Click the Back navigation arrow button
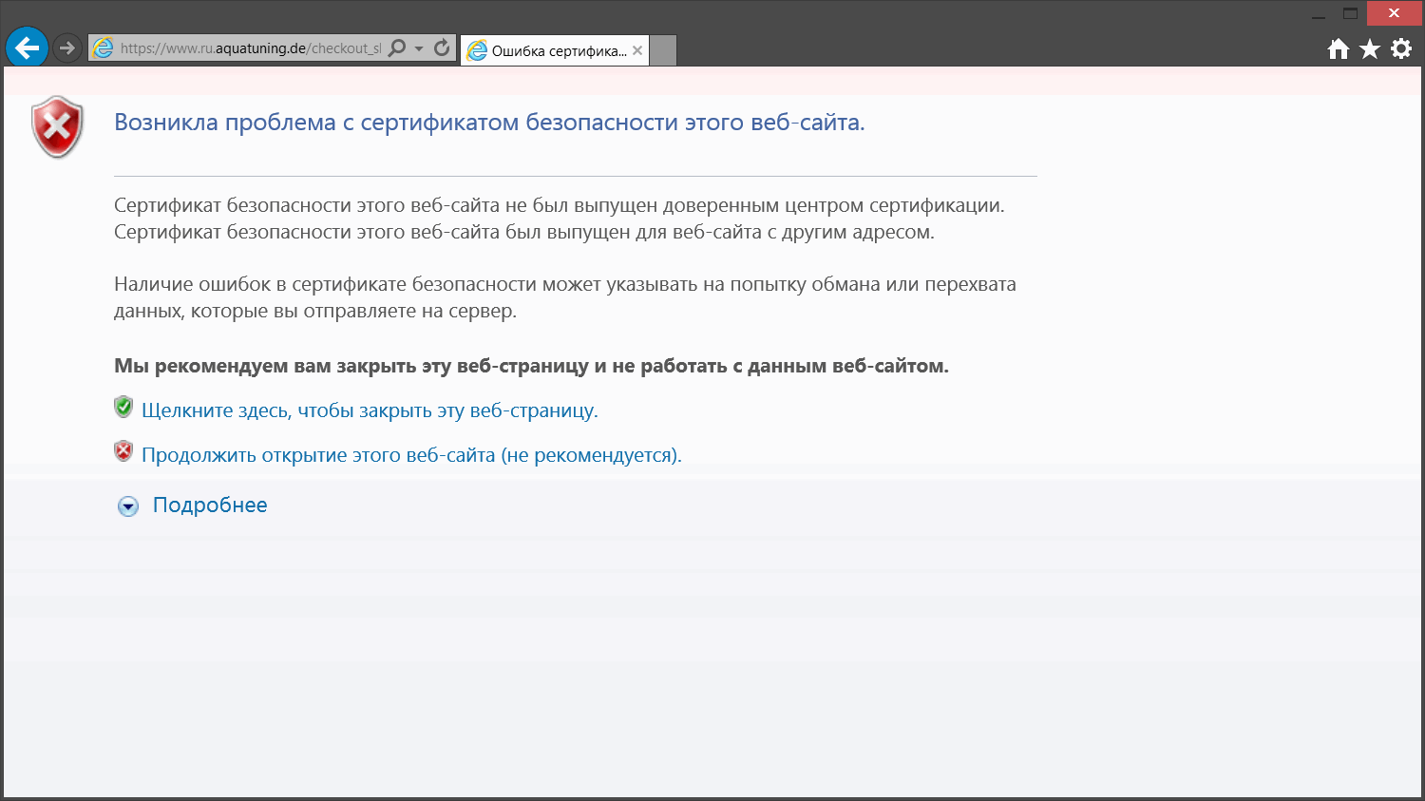This screenshot has height=801, width=1425. (27, 47)
